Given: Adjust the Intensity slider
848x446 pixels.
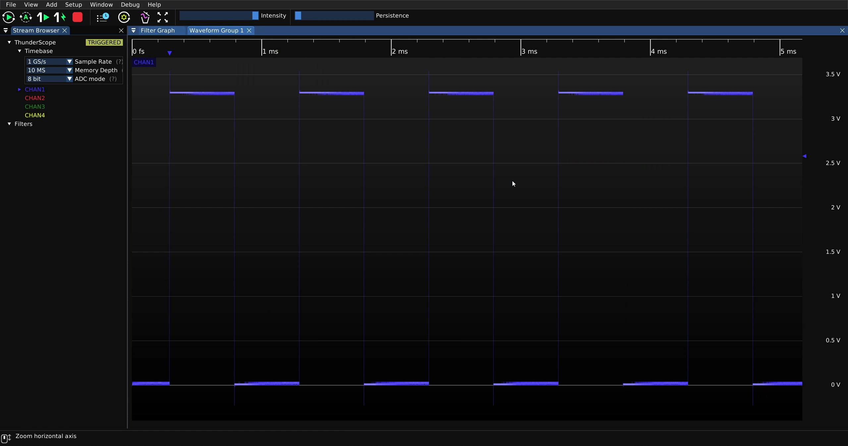Looking at the screenshot, I should coord(219,16).
